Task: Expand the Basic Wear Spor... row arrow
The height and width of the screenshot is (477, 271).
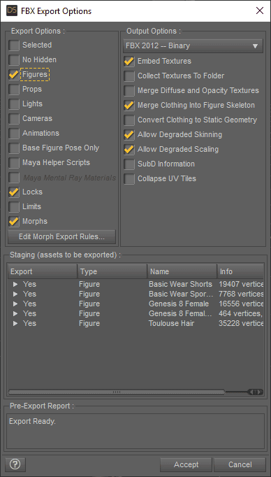Action: pos(15,294)
